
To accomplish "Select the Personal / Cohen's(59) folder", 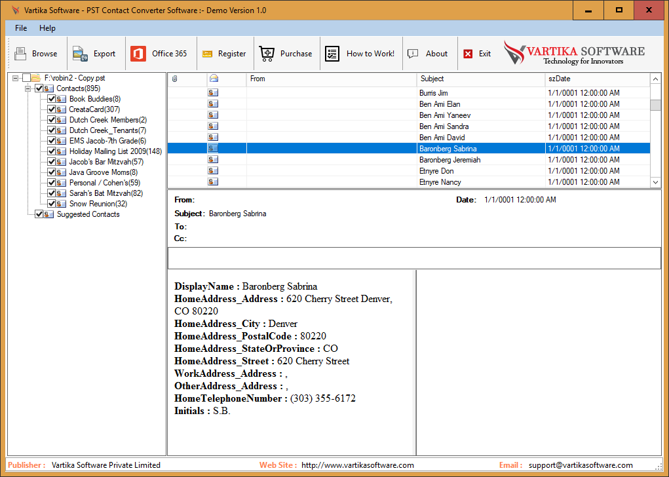I will (105, 183).
